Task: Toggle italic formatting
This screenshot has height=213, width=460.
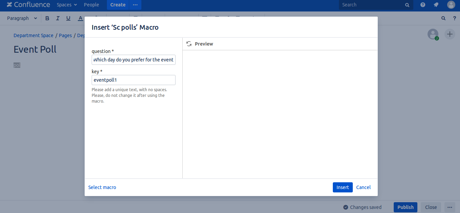Action: [58, 18]
